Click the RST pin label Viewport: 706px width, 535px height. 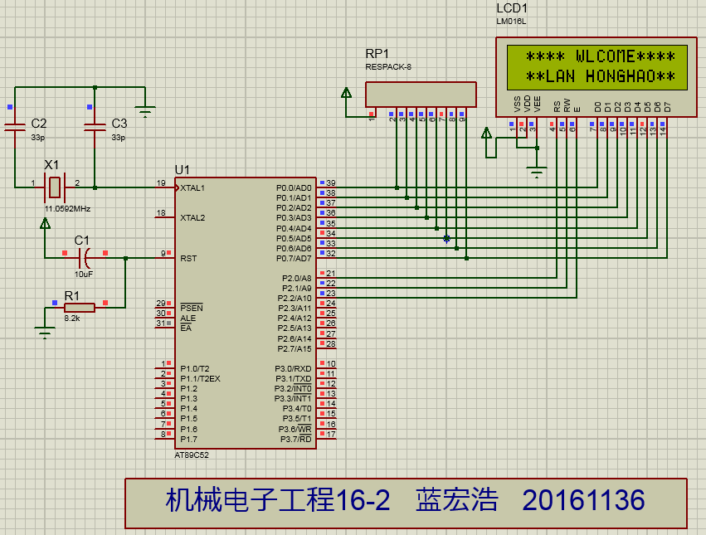point(188,259)
